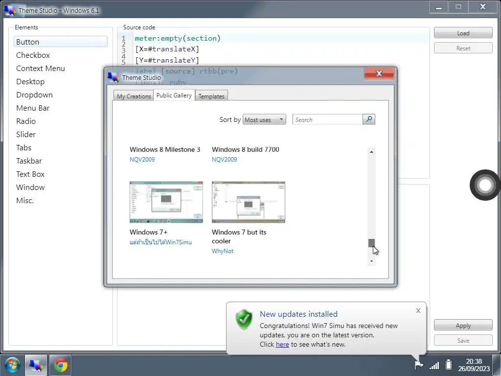Open Windows 7 but its cooler thumbnail
Image resolution: width=501 pixels, height=376 pixels.
click(248, 202)
